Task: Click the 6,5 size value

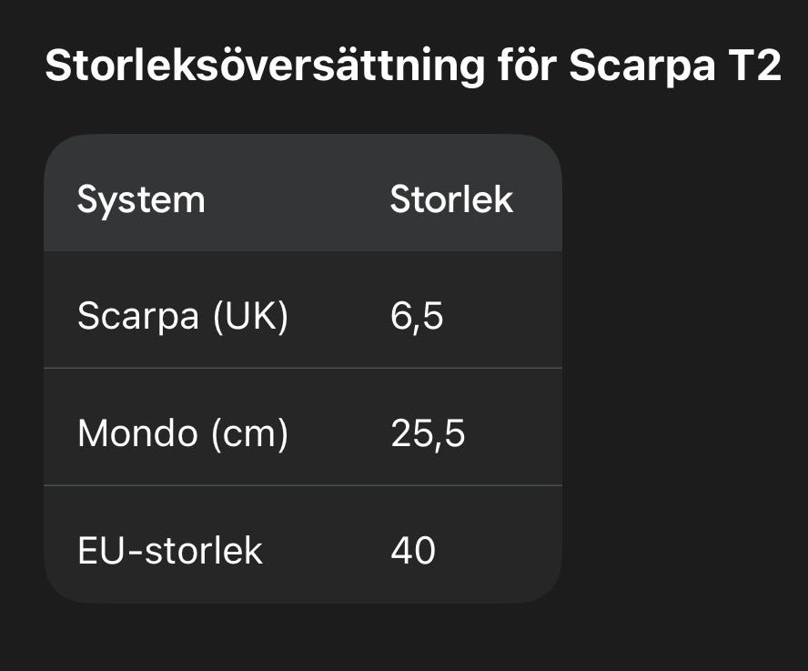Action: [417, 317]
